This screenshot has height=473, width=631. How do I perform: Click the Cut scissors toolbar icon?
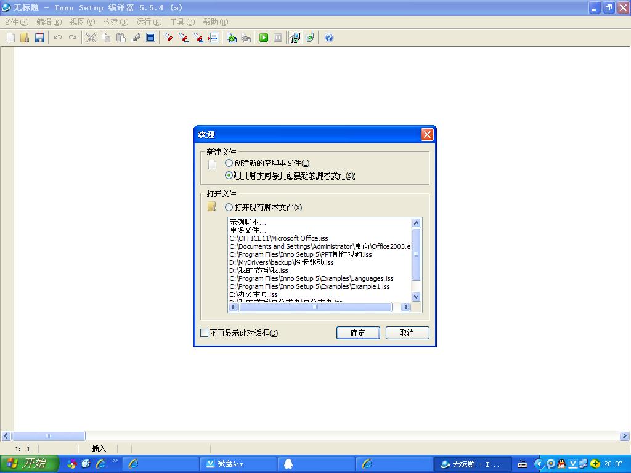tap(91, 38)
